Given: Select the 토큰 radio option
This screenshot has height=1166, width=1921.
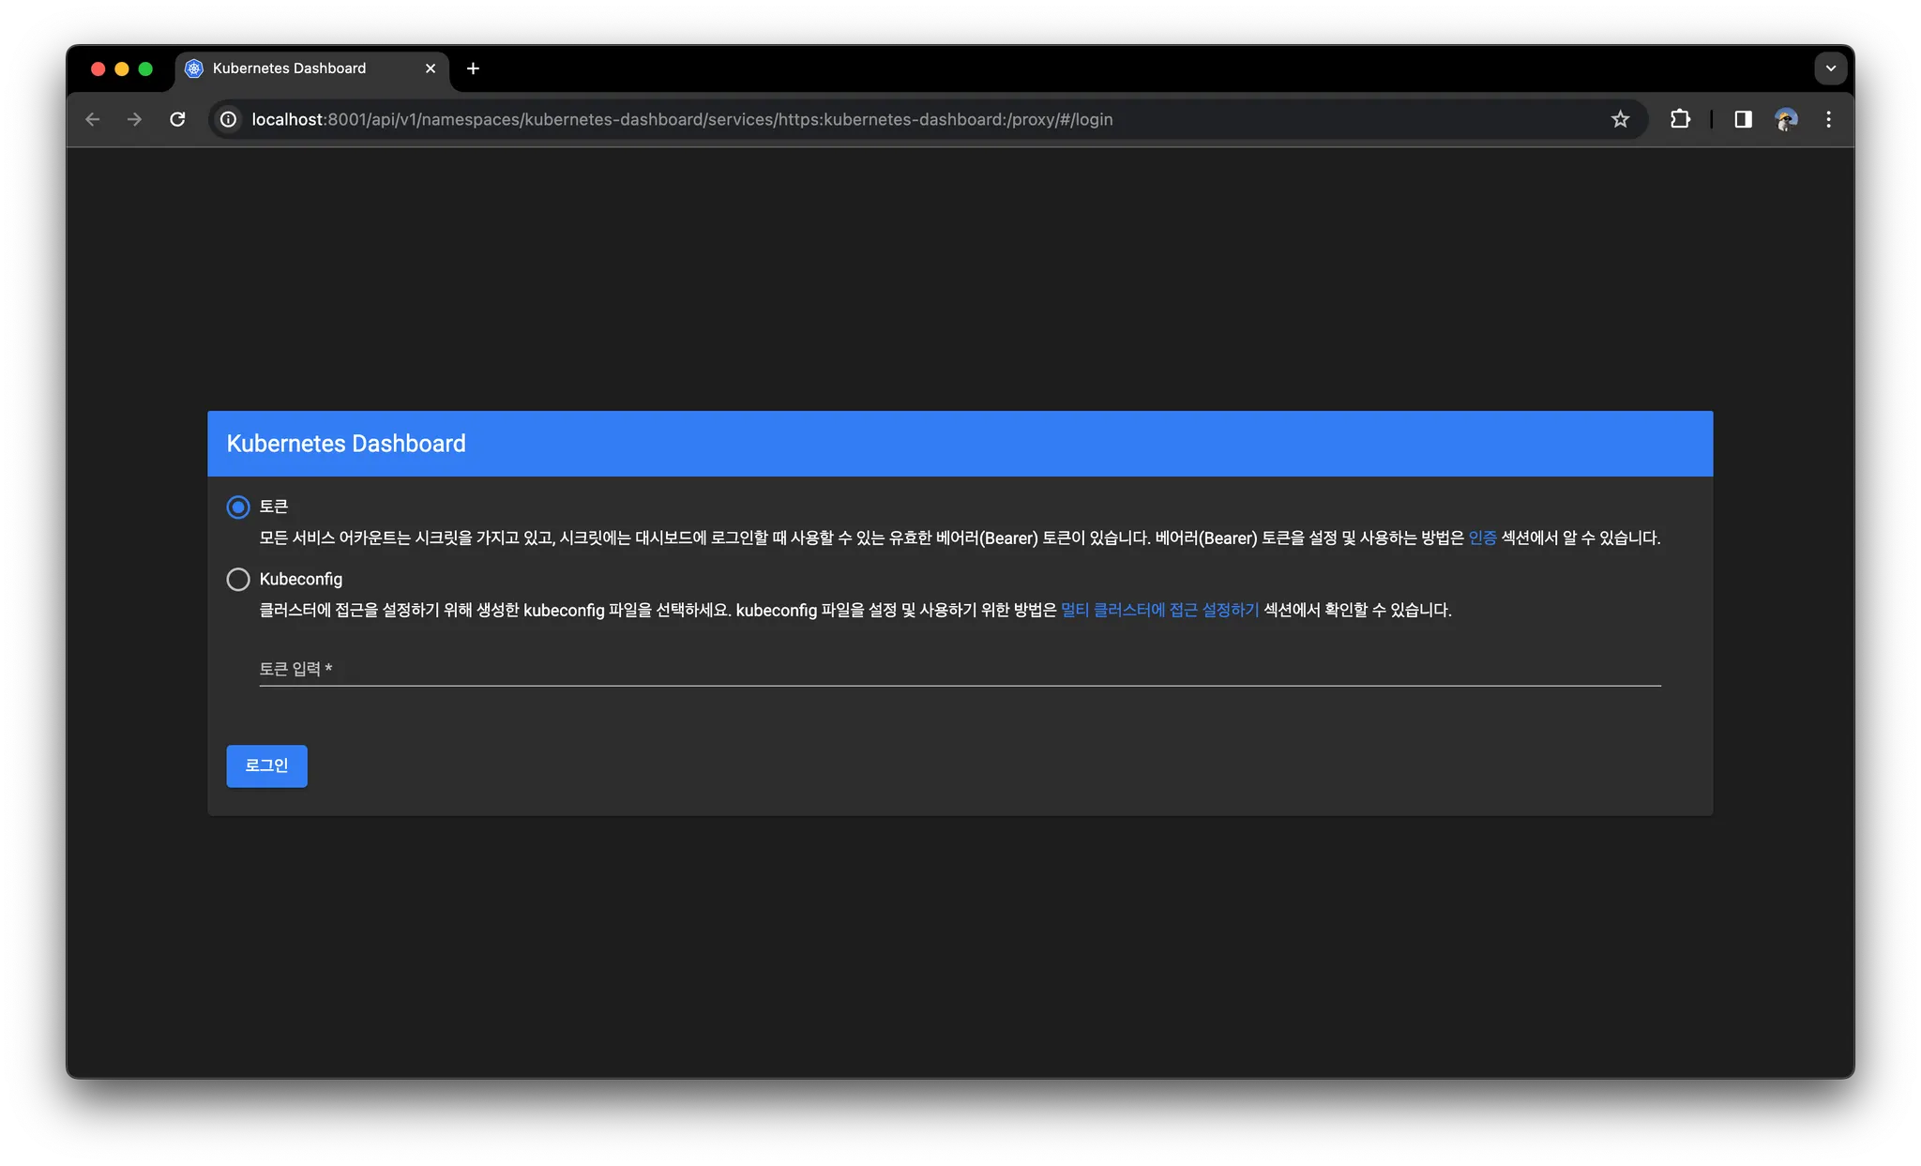Looking at the screenshot, I should 238,507.
